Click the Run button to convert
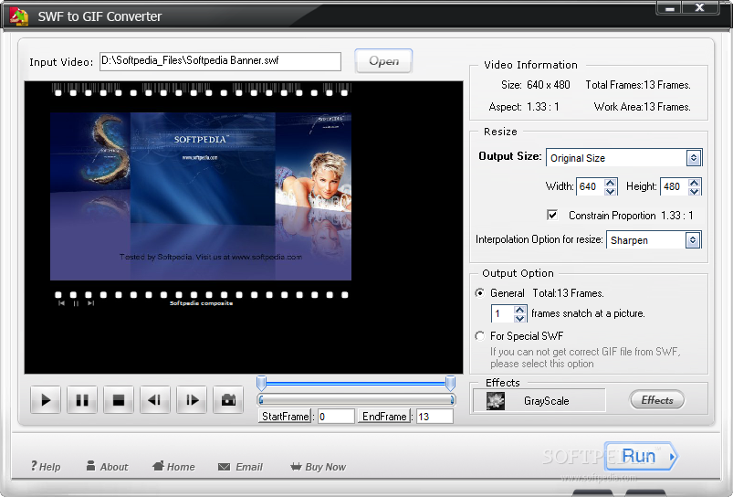This screenshot has width=733, height=497. tap(641, 456)
